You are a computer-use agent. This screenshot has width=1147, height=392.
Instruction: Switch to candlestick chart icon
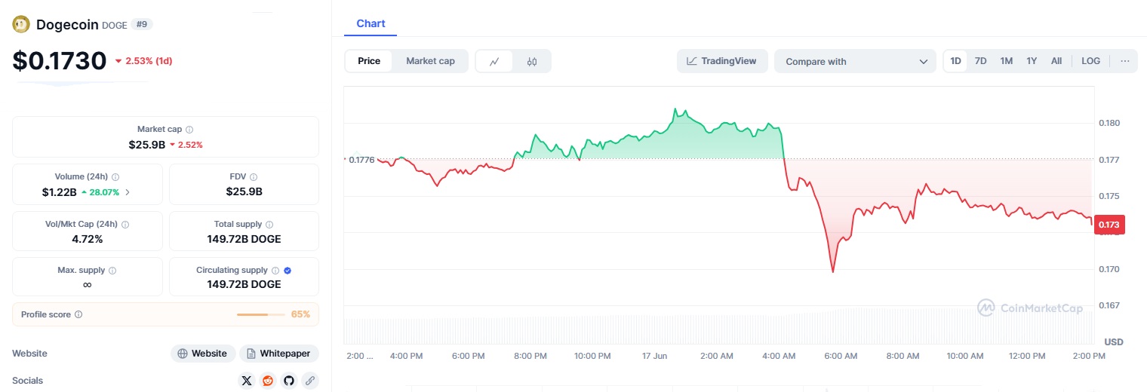pos(532,61)
